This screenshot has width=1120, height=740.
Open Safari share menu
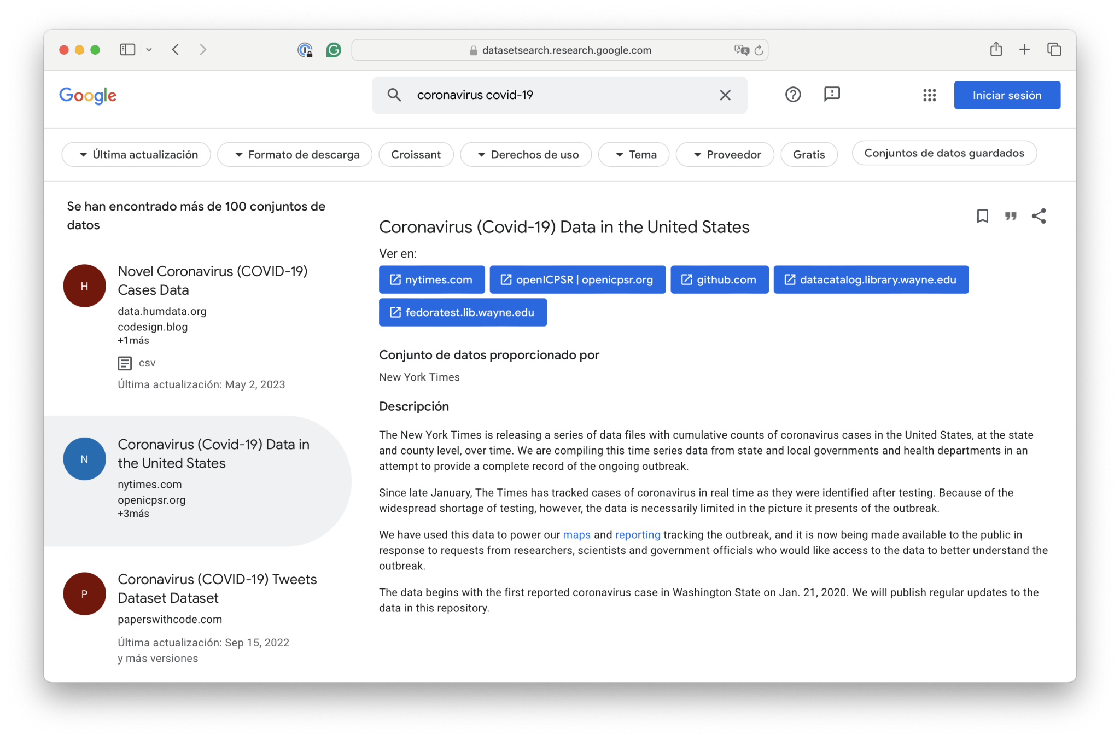tap(996, 49)
